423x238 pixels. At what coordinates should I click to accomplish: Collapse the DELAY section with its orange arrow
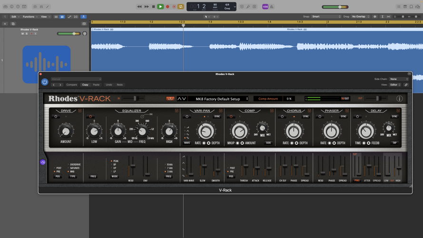[398, 110]
